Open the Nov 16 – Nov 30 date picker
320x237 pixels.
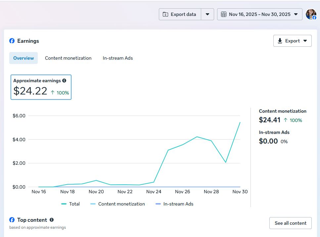click(x=259, y=14)
